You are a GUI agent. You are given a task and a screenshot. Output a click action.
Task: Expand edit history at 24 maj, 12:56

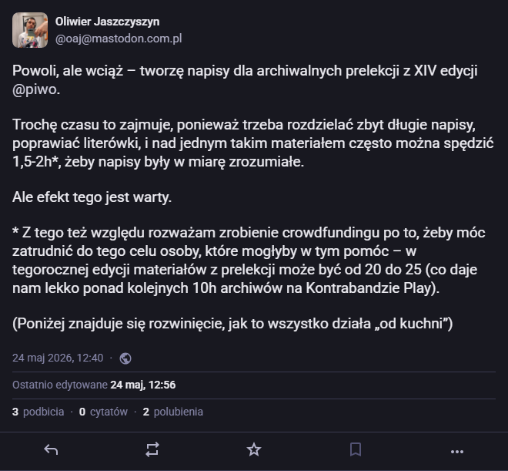click(x=143, y=385)
